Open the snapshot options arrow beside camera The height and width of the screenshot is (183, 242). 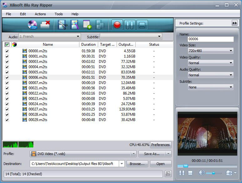(235, 173)
